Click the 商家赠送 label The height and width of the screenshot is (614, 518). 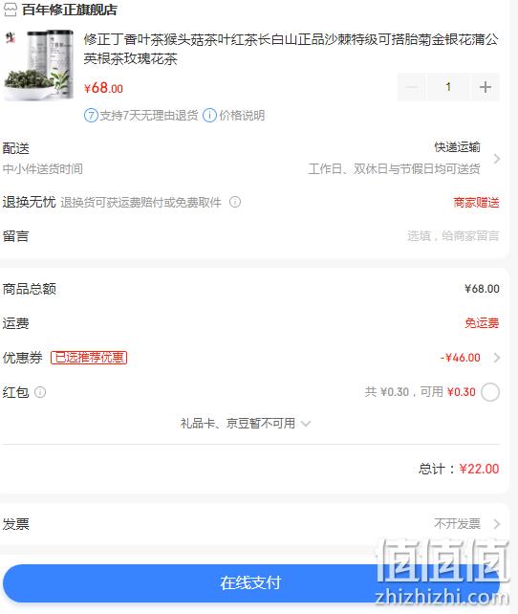[476, 203]
